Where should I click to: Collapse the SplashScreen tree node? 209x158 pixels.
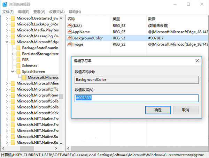coord(13,72)
